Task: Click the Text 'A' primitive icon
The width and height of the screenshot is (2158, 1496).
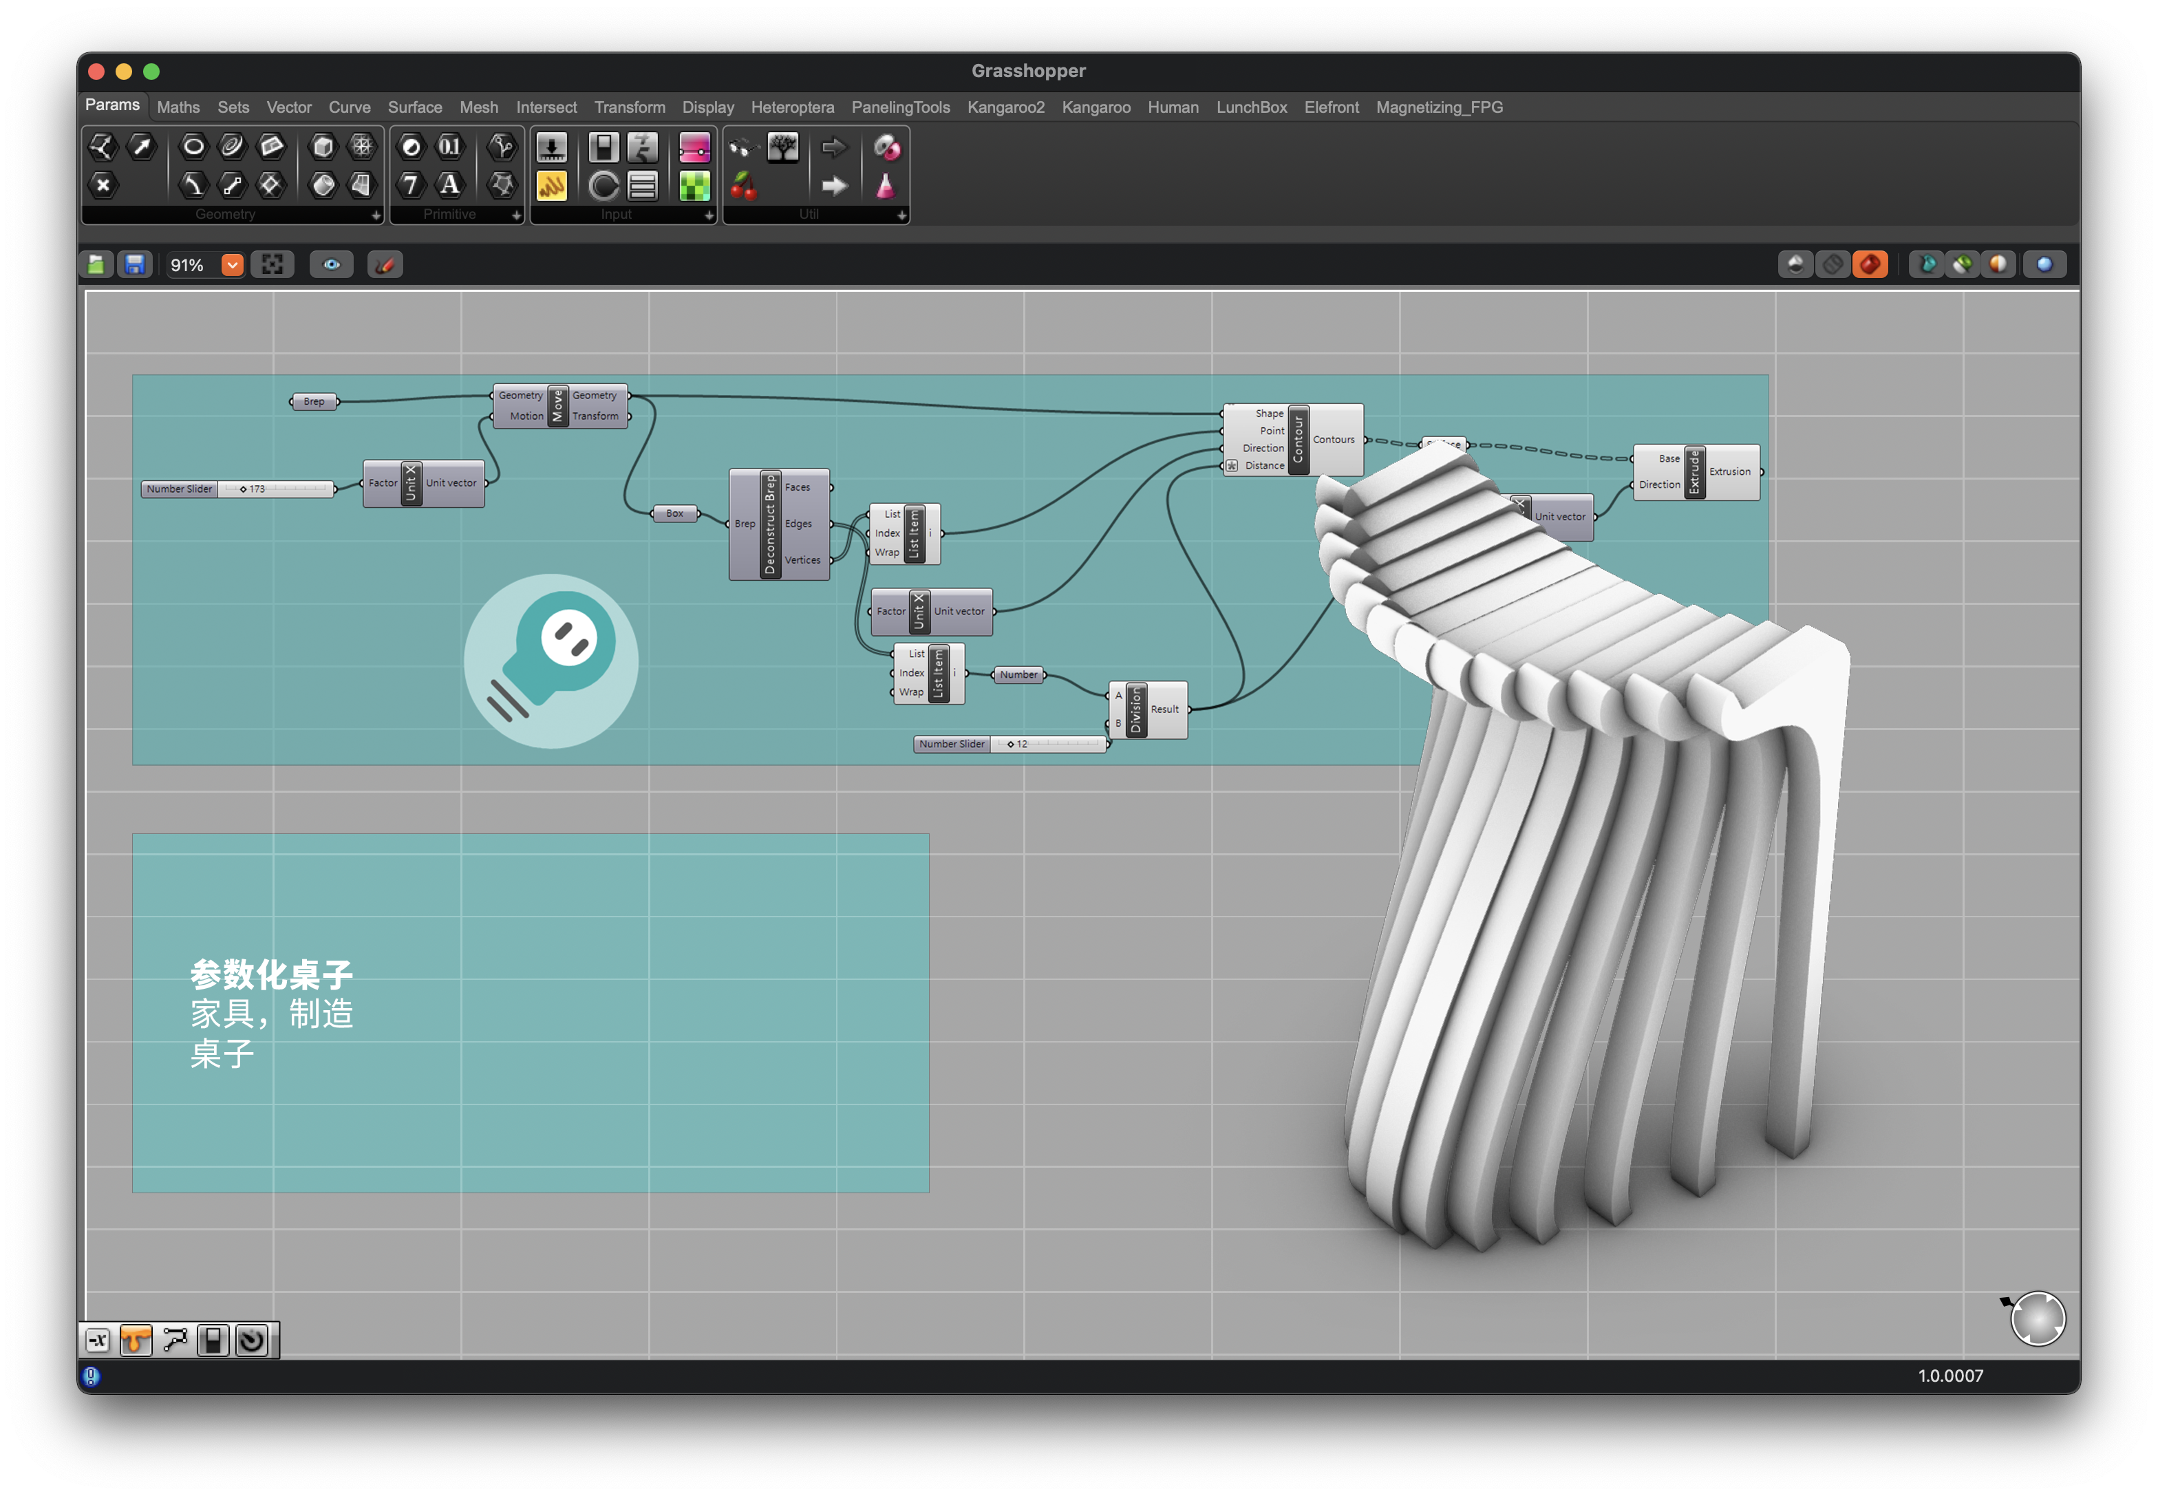Action: [x=450, y=186]
